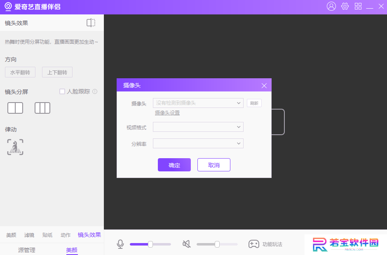Switch to the 动作 tab
Image resolution: width=387 pixels, height=255 pixels.
(x=66, y=235)
